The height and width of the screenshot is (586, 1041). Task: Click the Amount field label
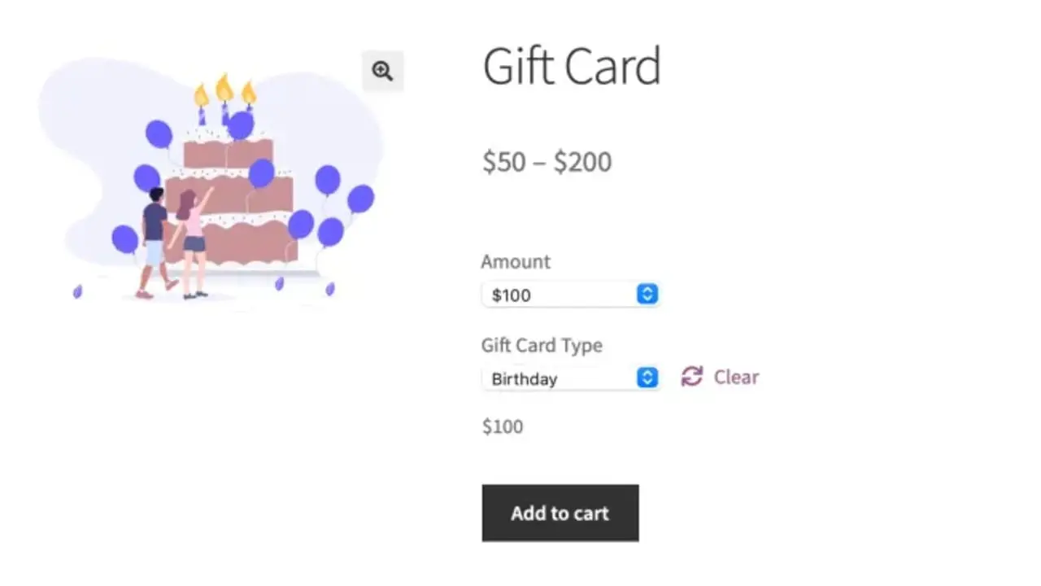click(x=516, y=261)
